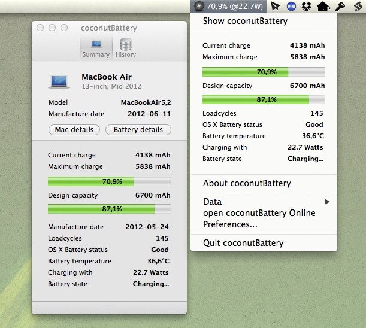Click the 13-inch, Mid 2012 subtitle
Screen dimensions: 366x328
point(111,86)
